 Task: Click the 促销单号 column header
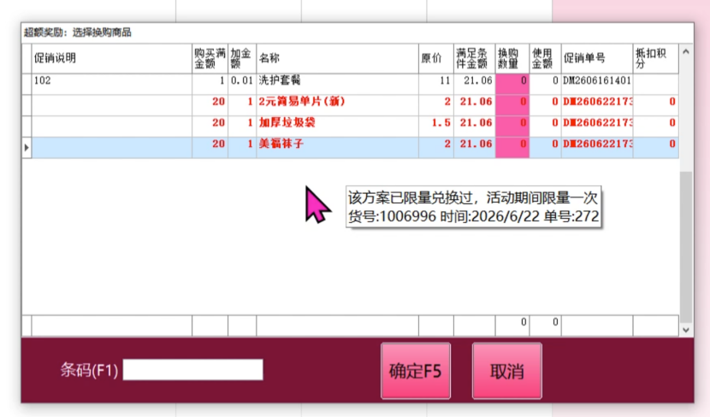pyautogui.click(x=597, y=58)
